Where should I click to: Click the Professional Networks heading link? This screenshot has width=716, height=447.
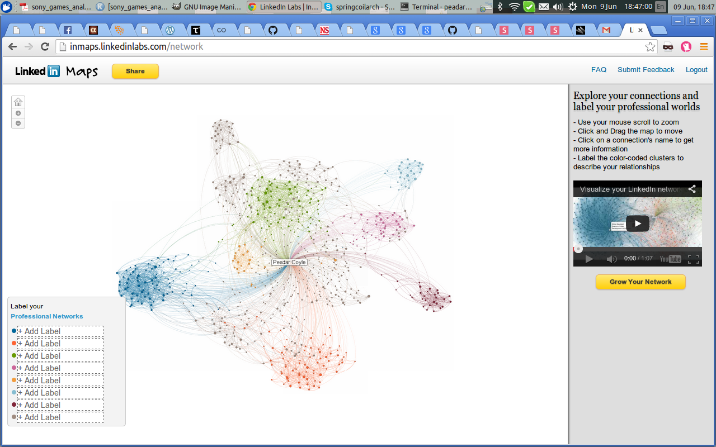click(x=47, y=316)
